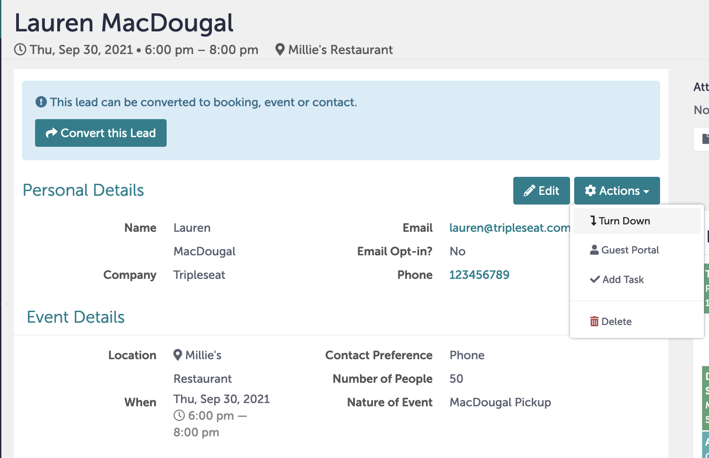Click the red trash icon beside Delete
This screenshot has width=709, height=458.
coord(594,321)
